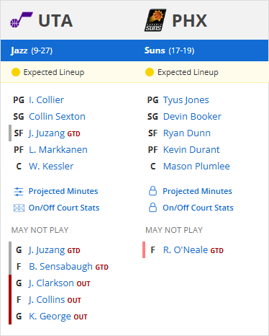Open the Suns On/Off Court Stats link
269x336 pixels.
[198, 208]
